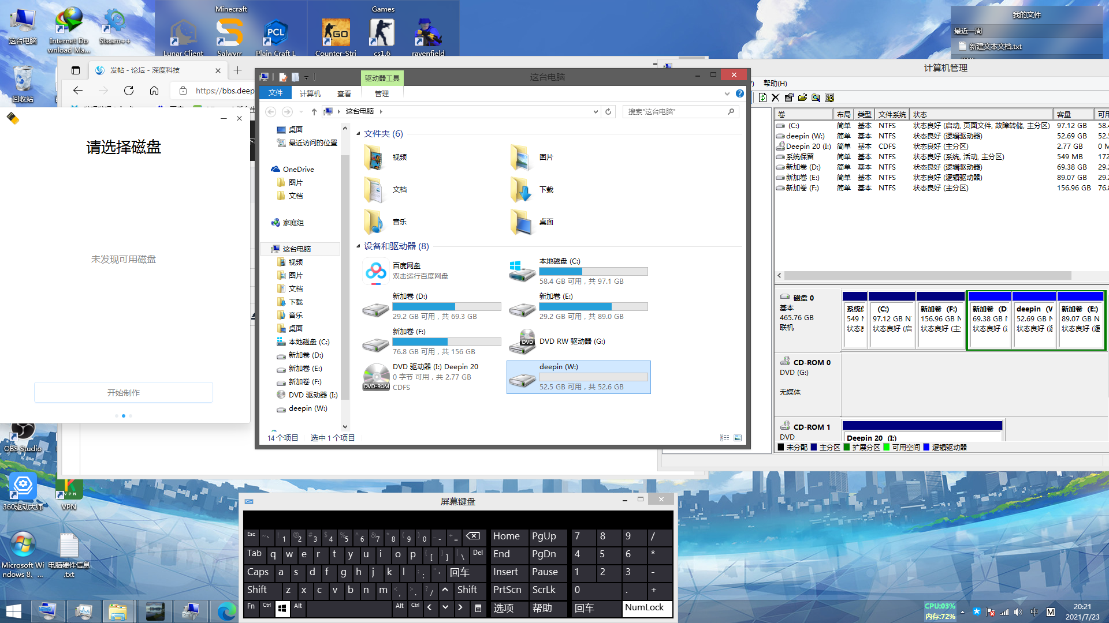Image resolution: width=1109 pixels, height=623 pixels.
Task: Collapse the 文件夹 (6) group
Action: tap(358, 134)
